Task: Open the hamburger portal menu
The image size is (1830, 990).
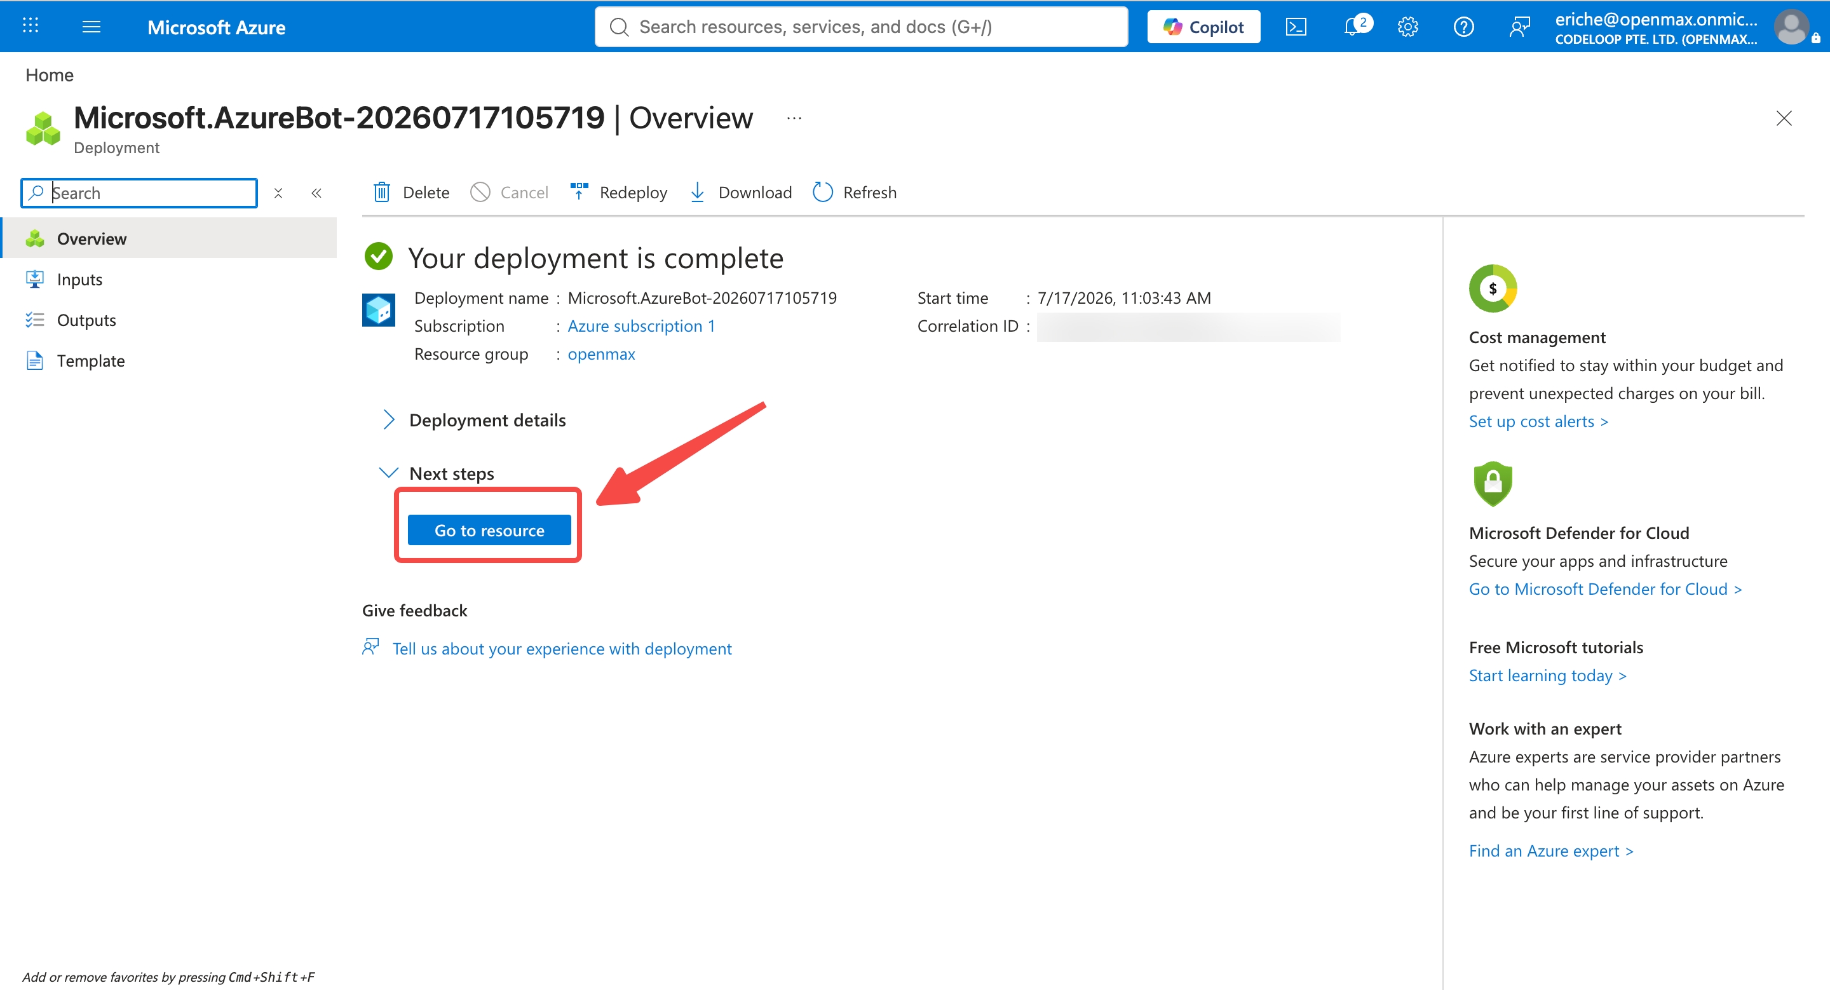Action: (x=91, y=26)
